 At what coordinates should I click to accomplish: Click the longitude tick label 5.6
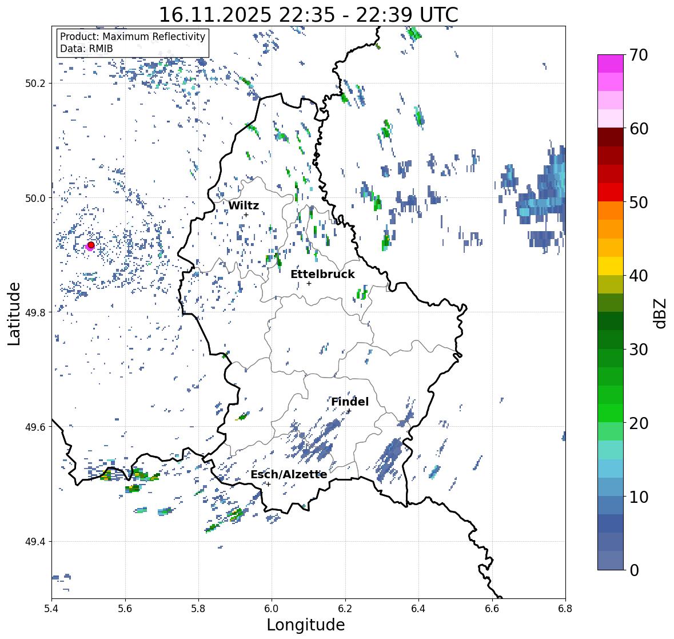(x=125, y=609)
